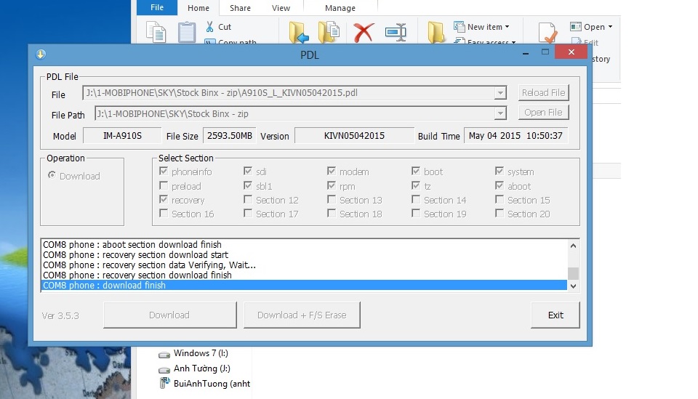Click the Properties checkmark icon
The width and height of the screenshot is (698, 399).
[547, 33]
